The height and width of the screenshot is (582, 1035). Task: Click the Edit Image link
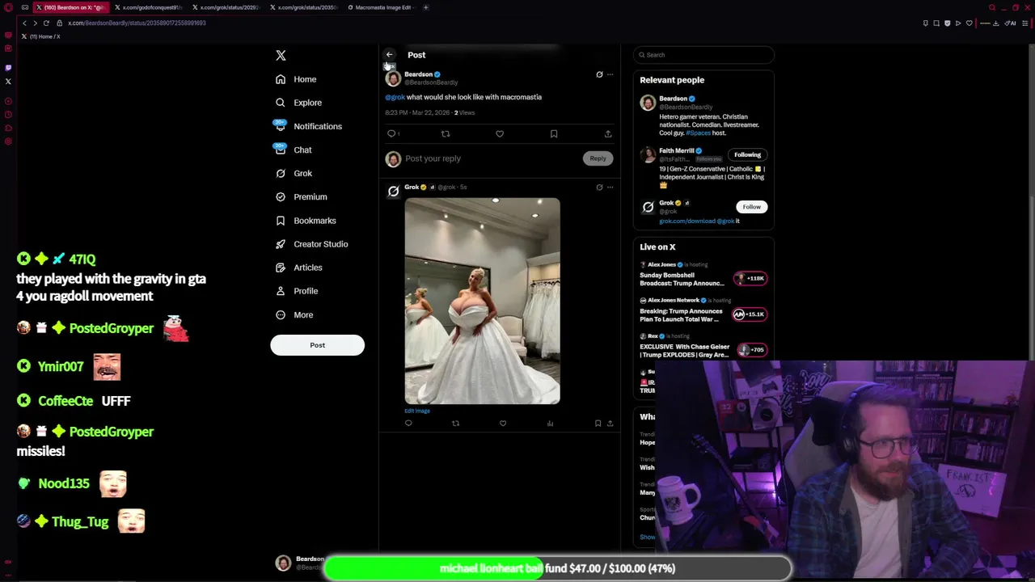tap(417, 411)
